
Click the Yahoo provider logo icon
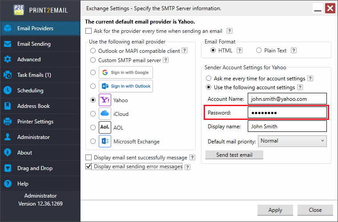(x=105, y=100)
